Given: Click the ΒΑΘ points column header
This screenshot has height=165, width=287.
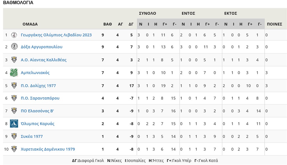Looking at the screenshot, I should tap(107, 24).
